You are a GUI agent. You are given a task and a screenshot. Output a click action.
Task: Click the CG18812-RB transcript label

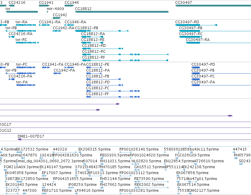pos(87,28)
